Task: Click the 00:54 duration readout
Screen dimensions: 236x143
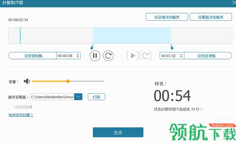Action: point(172,96)
